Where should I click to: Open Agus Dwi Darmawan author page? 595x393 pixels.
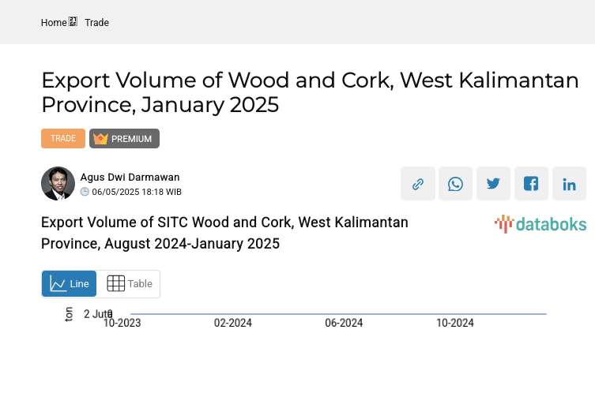(x=130, y=177)
